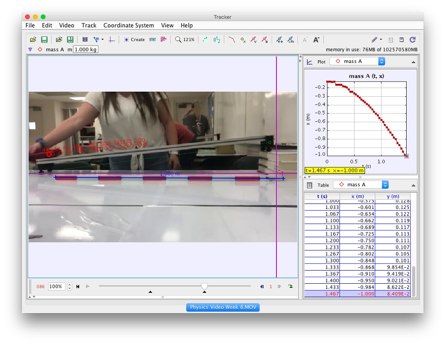
Task: Click the Open file folder icon
Action: 33,40
